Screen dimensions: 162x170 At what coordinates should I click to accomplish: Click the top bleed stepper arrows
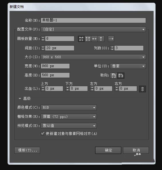(x=43, y=89)
